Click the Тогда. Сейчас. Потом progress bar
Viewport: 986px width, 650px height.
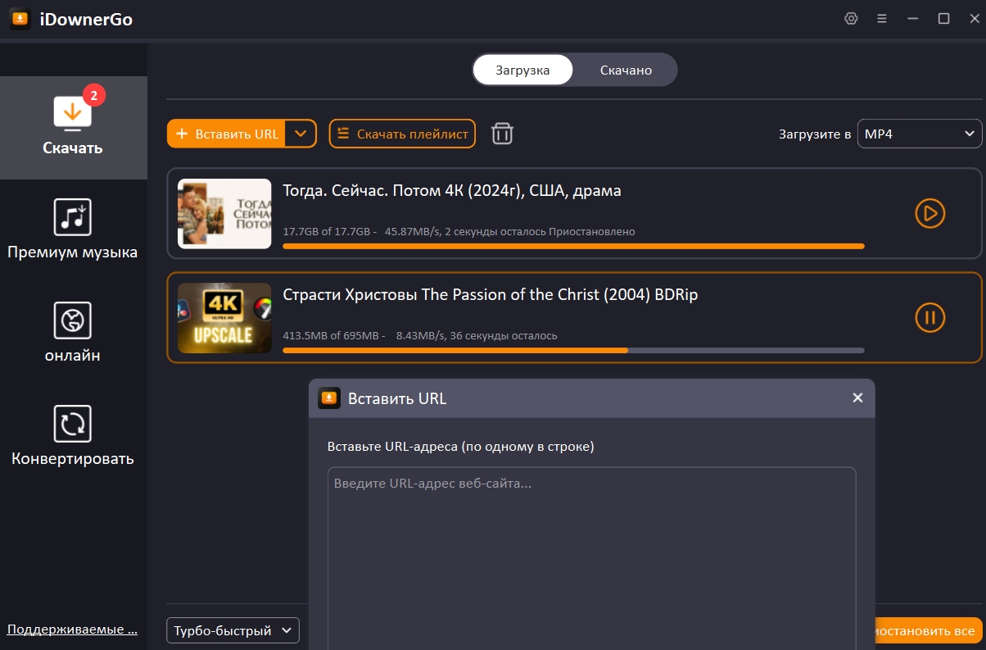coord(573,246)
